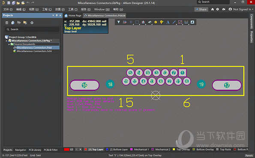Viewport: 255px width, 158px height.
Task: Click the Snap magnet tool in Active Bar
Action: (x=125, y=22)
